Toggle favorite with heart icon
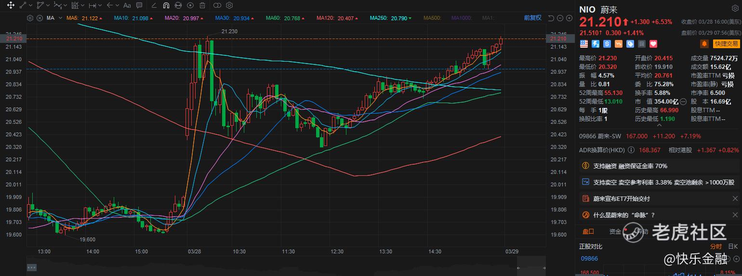Image resolution: width=742 pixels, height=276 pixels. click(653, 44)
